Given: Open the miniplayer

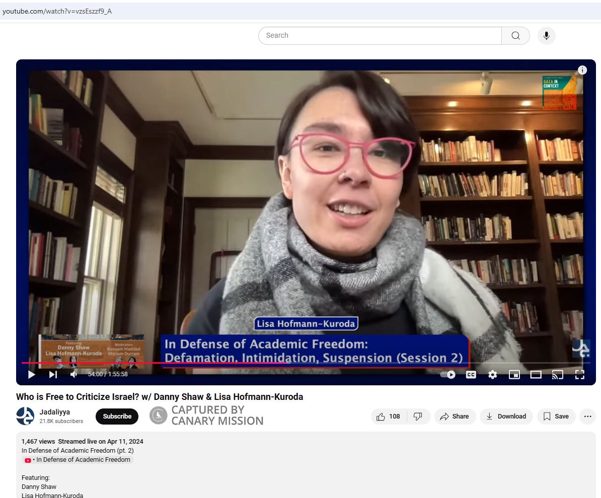Looking at the screenshot, I should pyautogui.click(x=514, y=374).
